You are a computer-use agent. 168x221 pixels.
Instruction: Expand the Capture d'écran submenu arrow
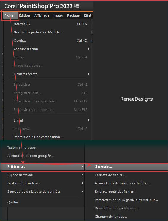click(89, 49)
